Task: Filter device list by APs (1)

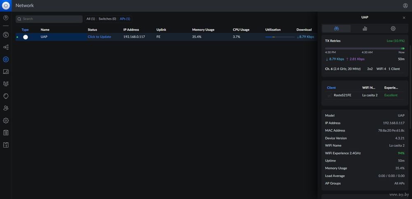Action: [125, 19]
